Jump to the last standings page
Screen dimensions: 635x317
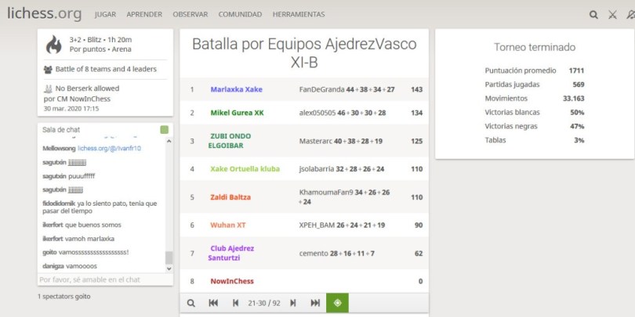click(x=315, y=303)
